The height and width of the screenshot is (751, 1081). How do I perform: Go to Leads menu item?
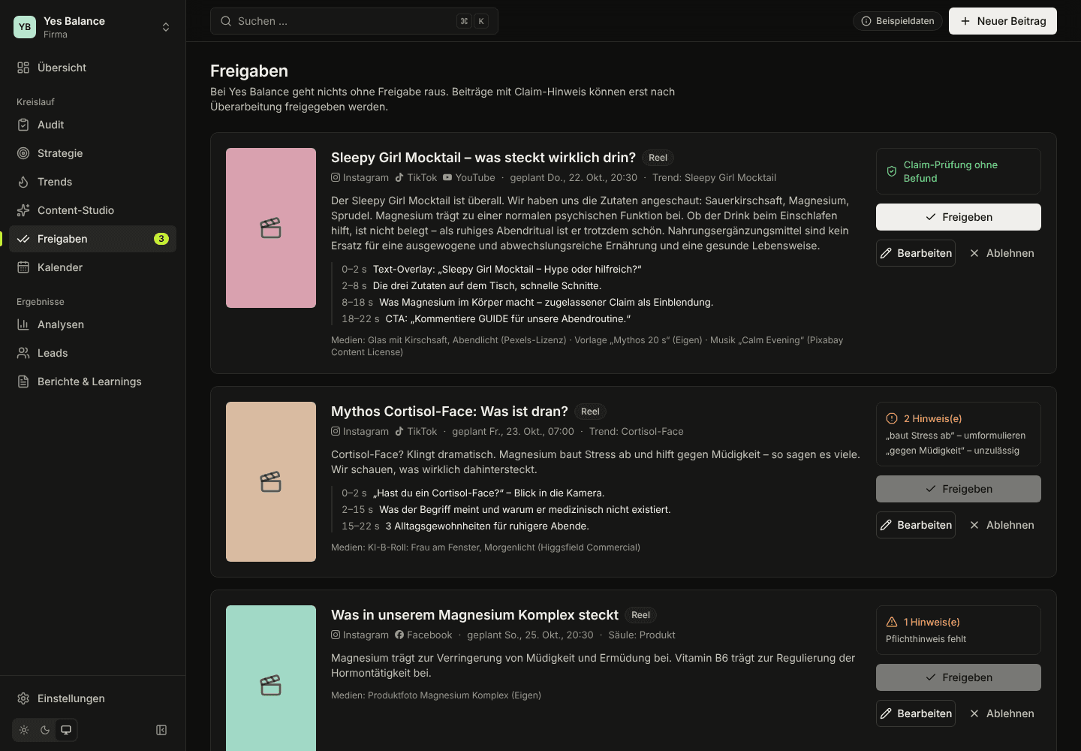93,353
